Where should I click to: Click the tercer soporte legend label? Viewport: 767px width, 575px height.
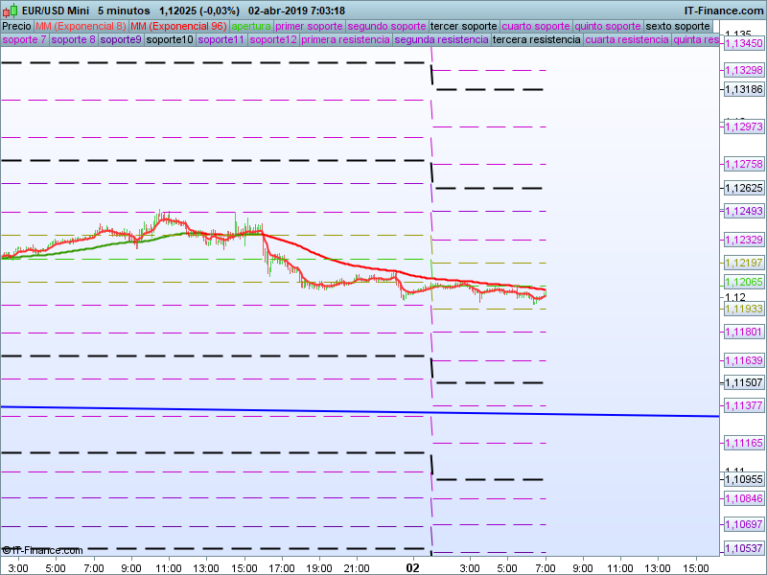point(463,26)
